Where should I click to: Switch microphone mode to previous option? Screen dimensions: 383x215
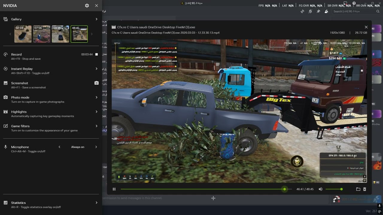click(x=59, y=147)
